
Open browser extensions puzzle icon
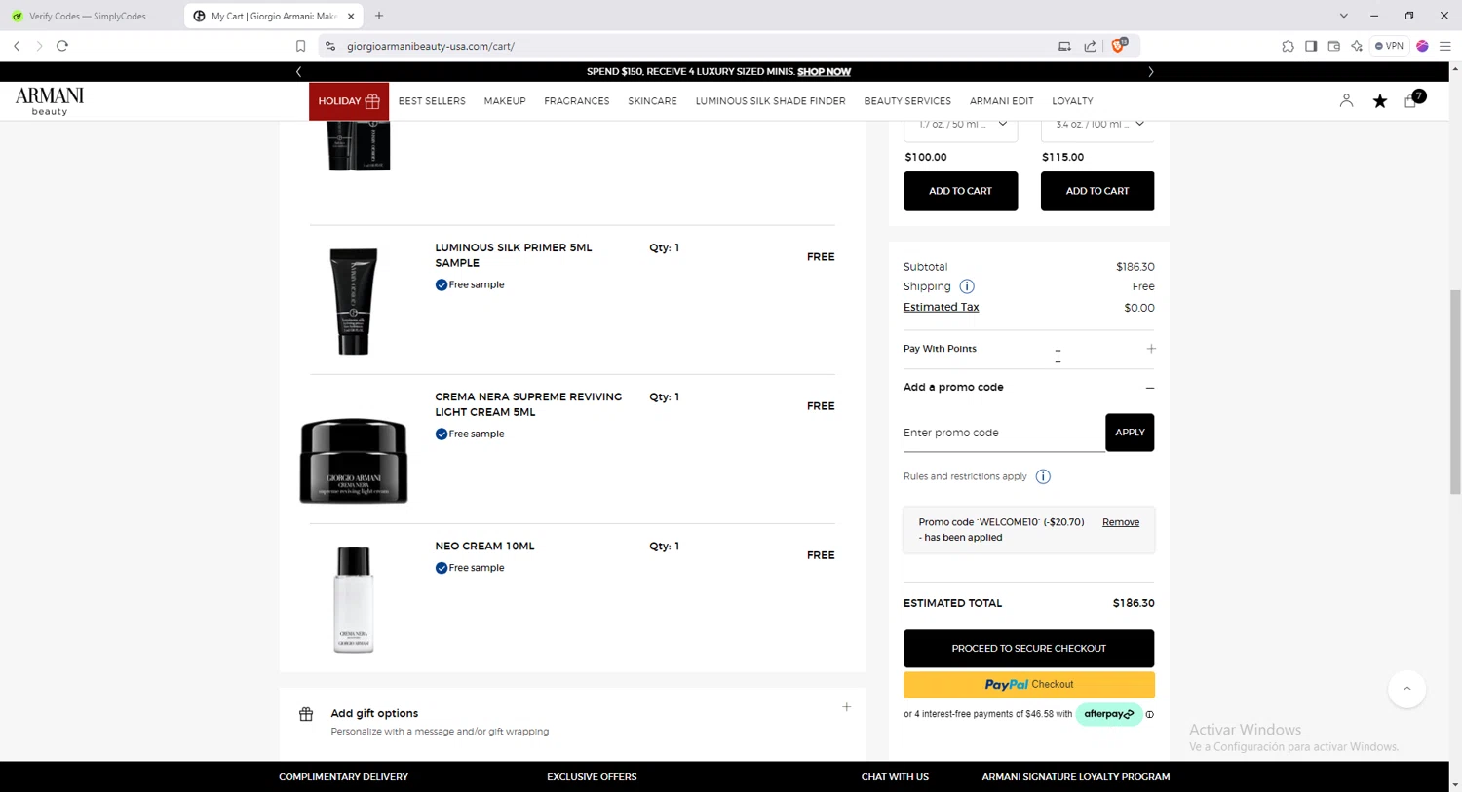tap(1288, 46)
